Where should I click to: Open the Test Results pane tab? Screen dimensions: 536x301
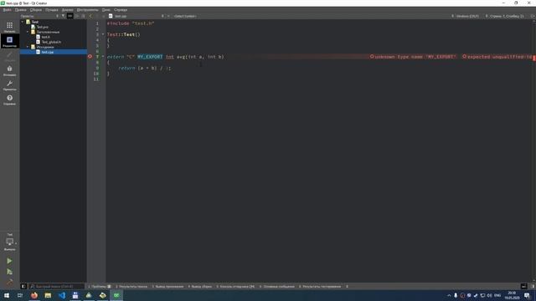click(320, 286)
